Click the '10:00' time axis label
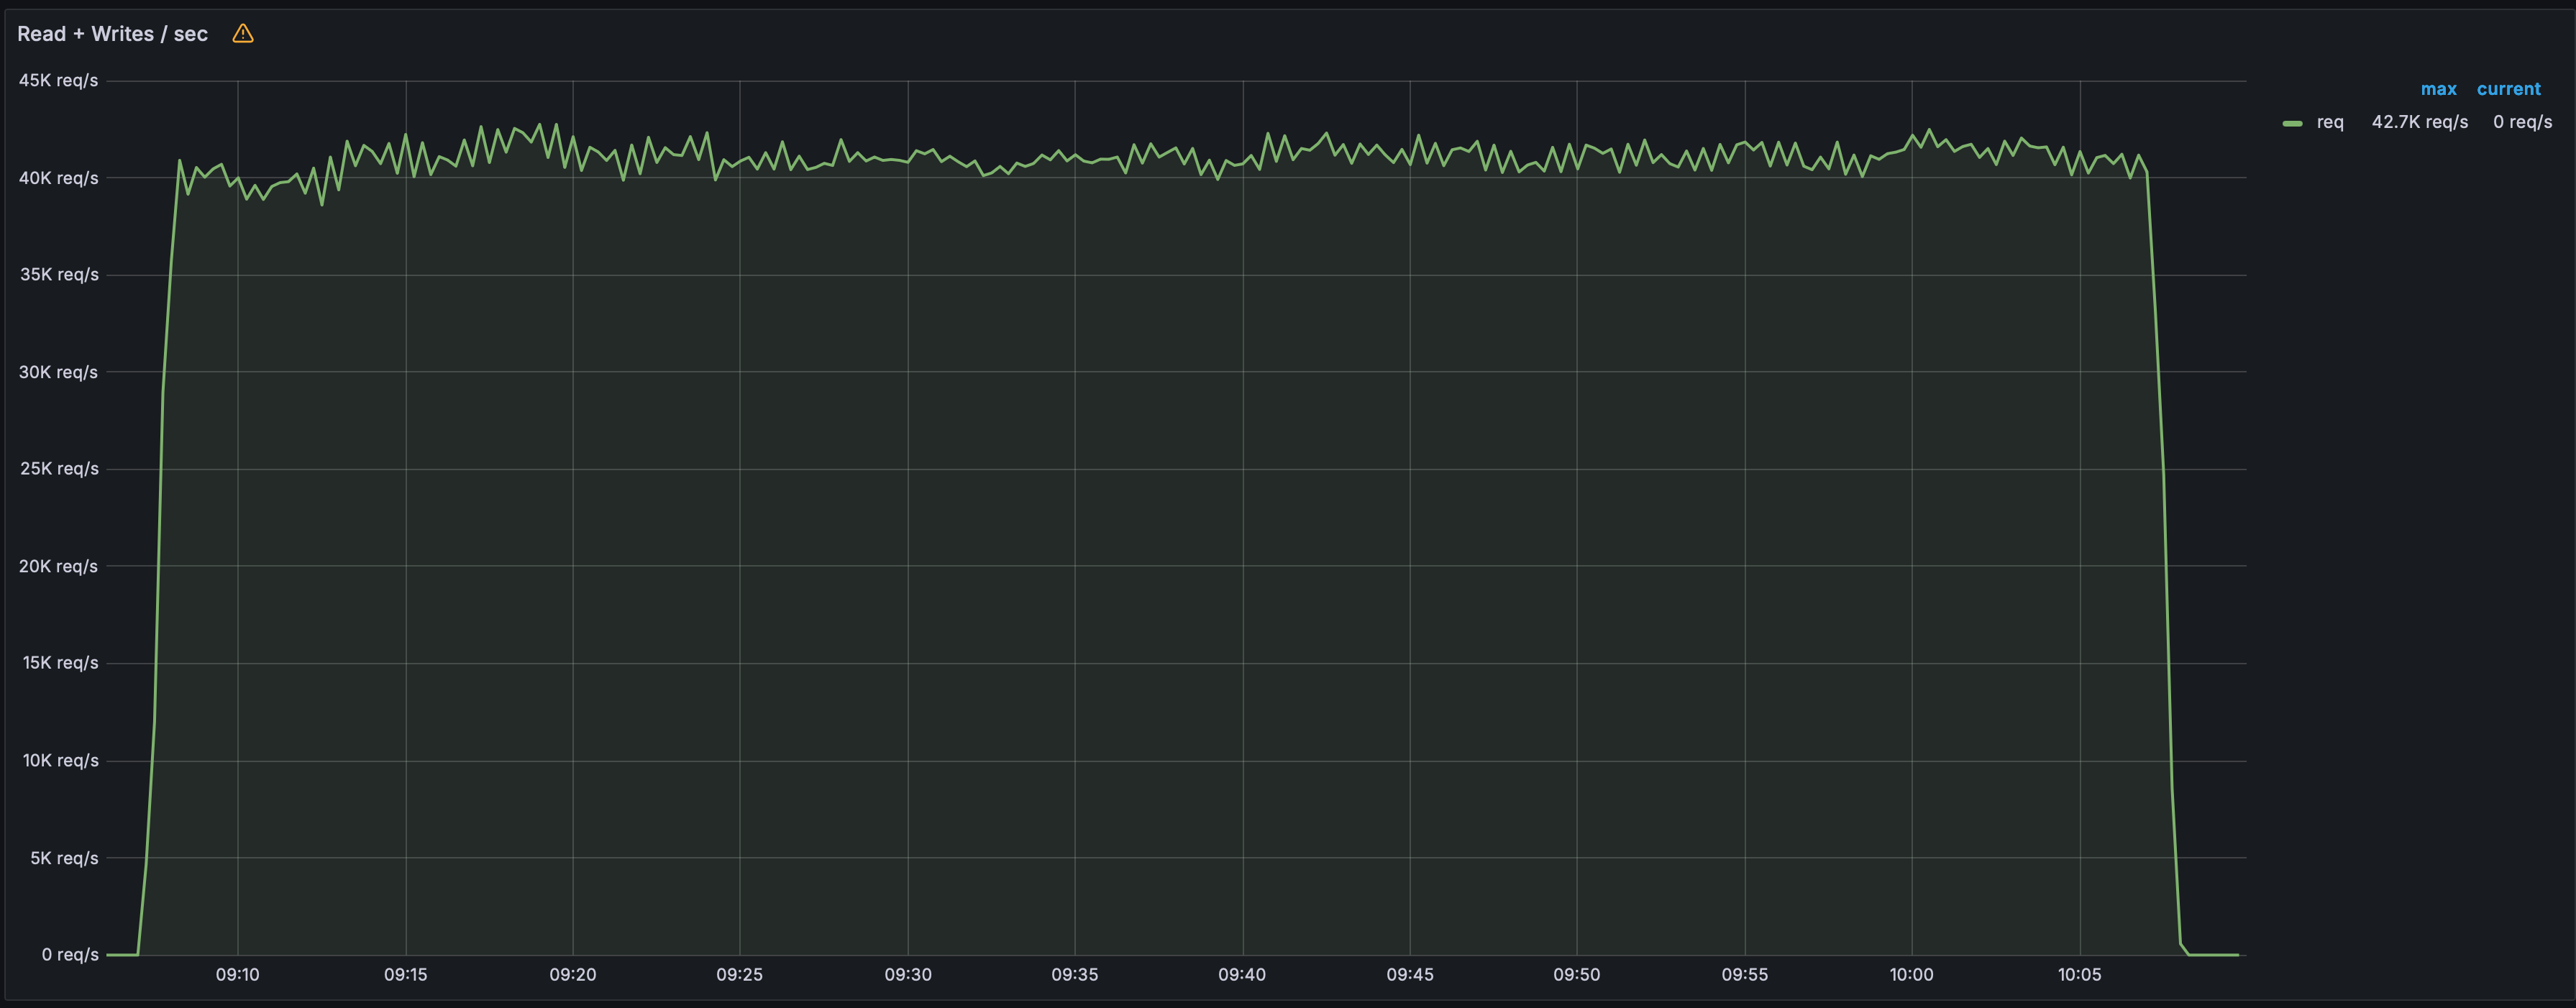 (x=1911, y=974)
